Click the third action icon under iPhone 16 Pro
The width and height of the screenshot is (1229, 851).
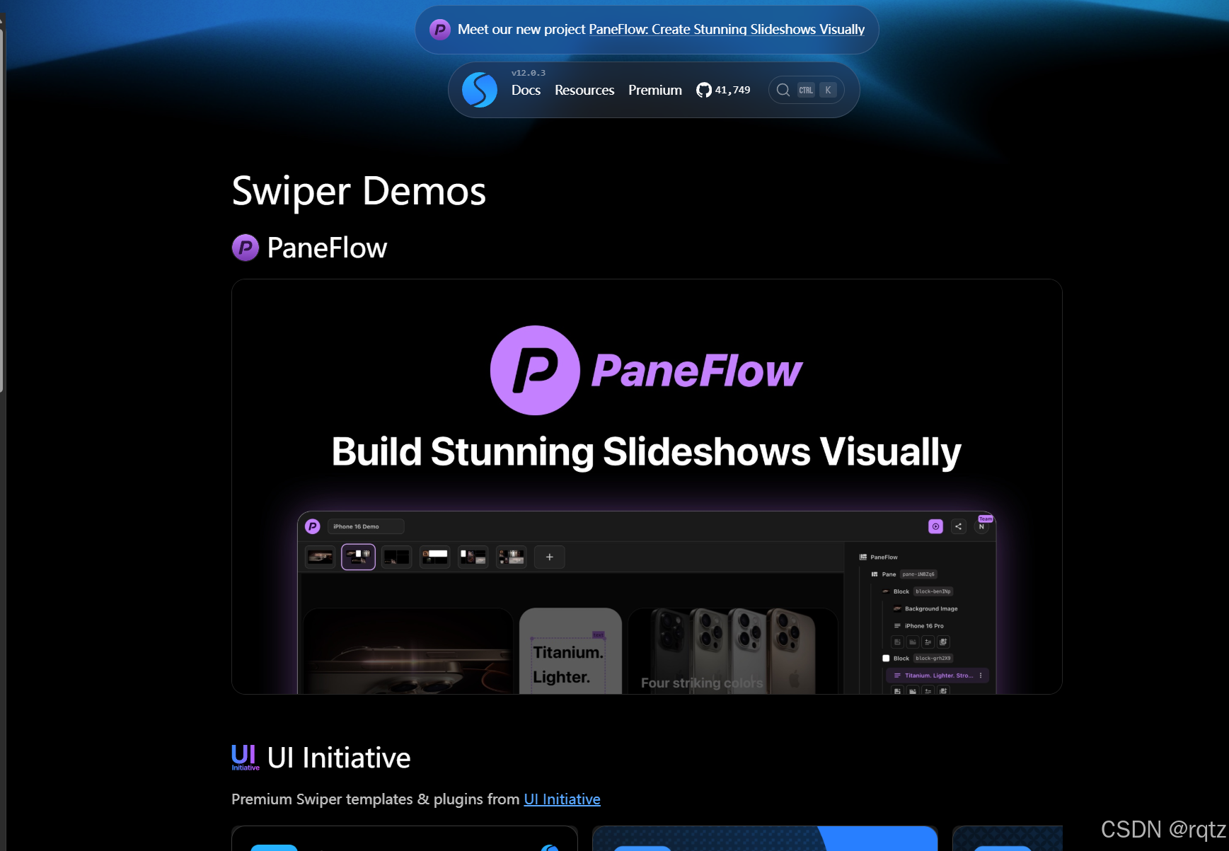(x=928, y=642)
